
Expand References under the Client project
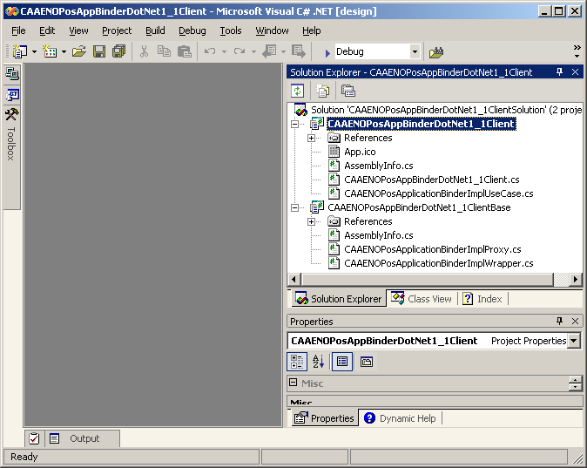311,138
